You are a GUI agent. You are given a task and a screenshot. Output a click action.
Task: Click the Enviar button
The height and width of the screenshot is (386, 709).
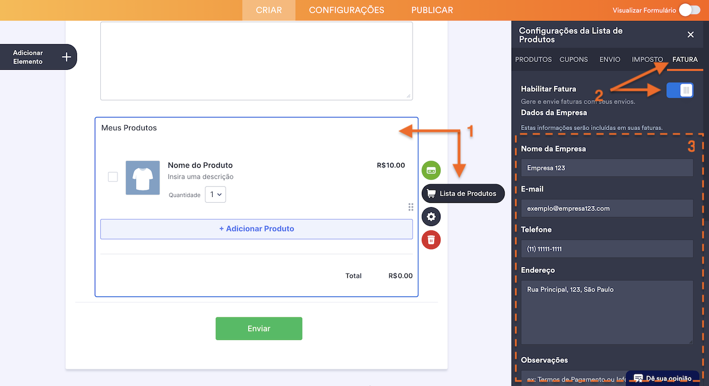(259, 328)
